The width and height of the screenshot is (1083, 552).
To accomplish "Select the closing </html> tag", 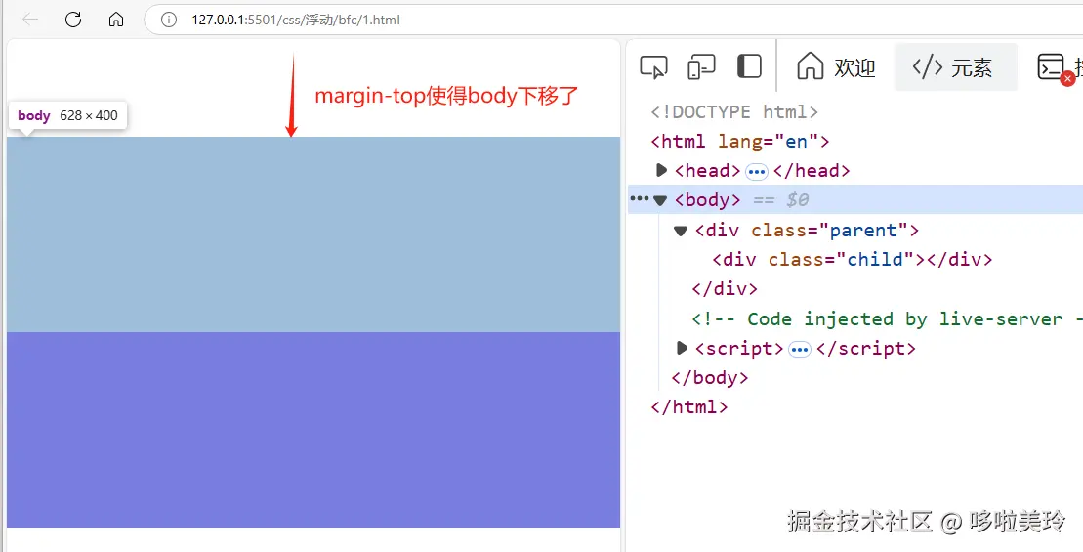I will pyautogui.click(x=689, y=407).
